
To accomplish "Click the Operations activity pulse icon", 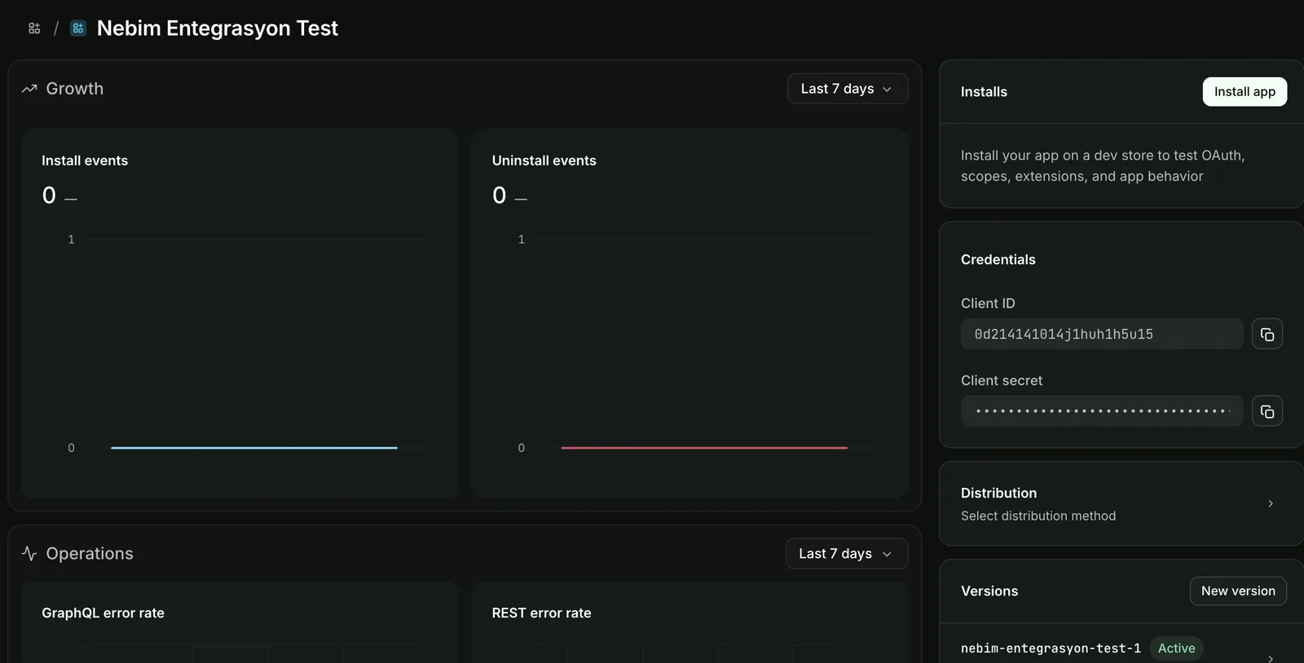I will tap(29, 554).
